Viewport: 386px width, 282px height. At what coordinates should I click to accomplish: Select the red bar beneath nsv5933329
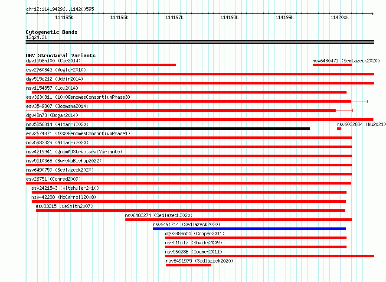pos(189,147)
